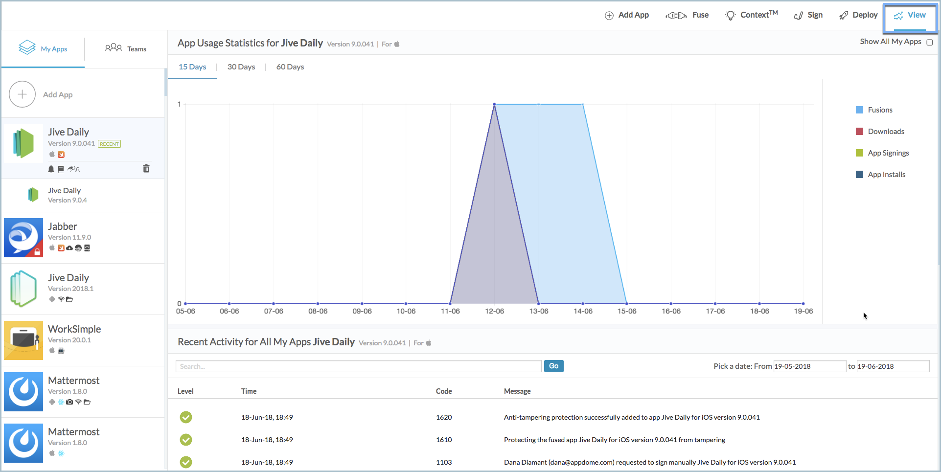Open the View section in top navigation
This screenshot has width=941, height=472.
pos(910,16)
